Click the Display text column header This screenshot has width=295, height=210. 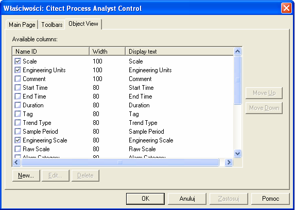(x=180, y=52)
